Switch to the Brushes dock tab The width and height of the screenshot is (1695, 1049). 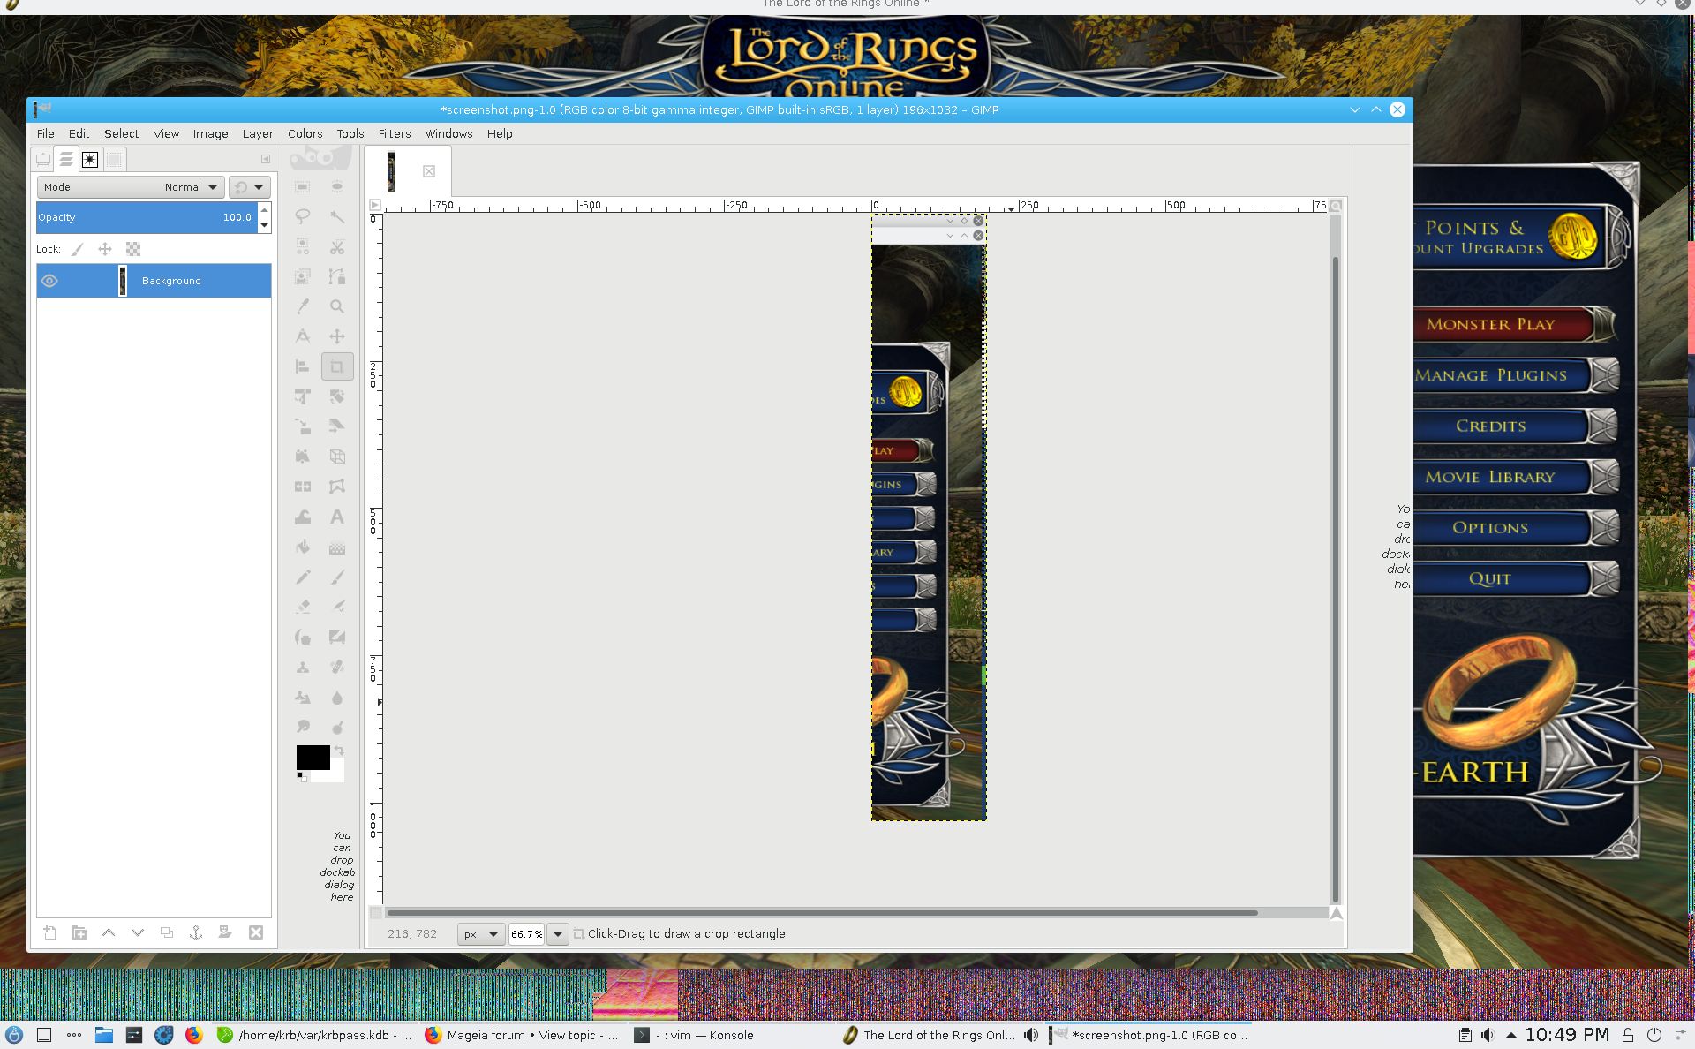coord(90,159)
